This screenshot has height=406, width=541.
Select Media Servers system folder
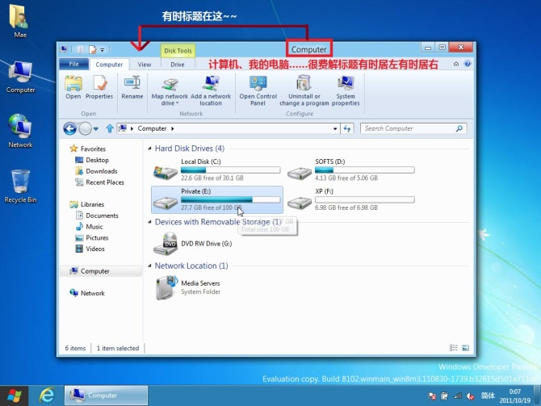click(188, 287)
